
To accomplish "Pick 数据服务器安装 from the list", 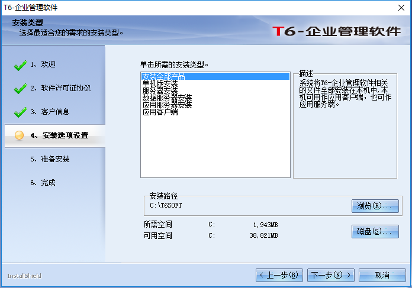I will (x=167, y=98).
